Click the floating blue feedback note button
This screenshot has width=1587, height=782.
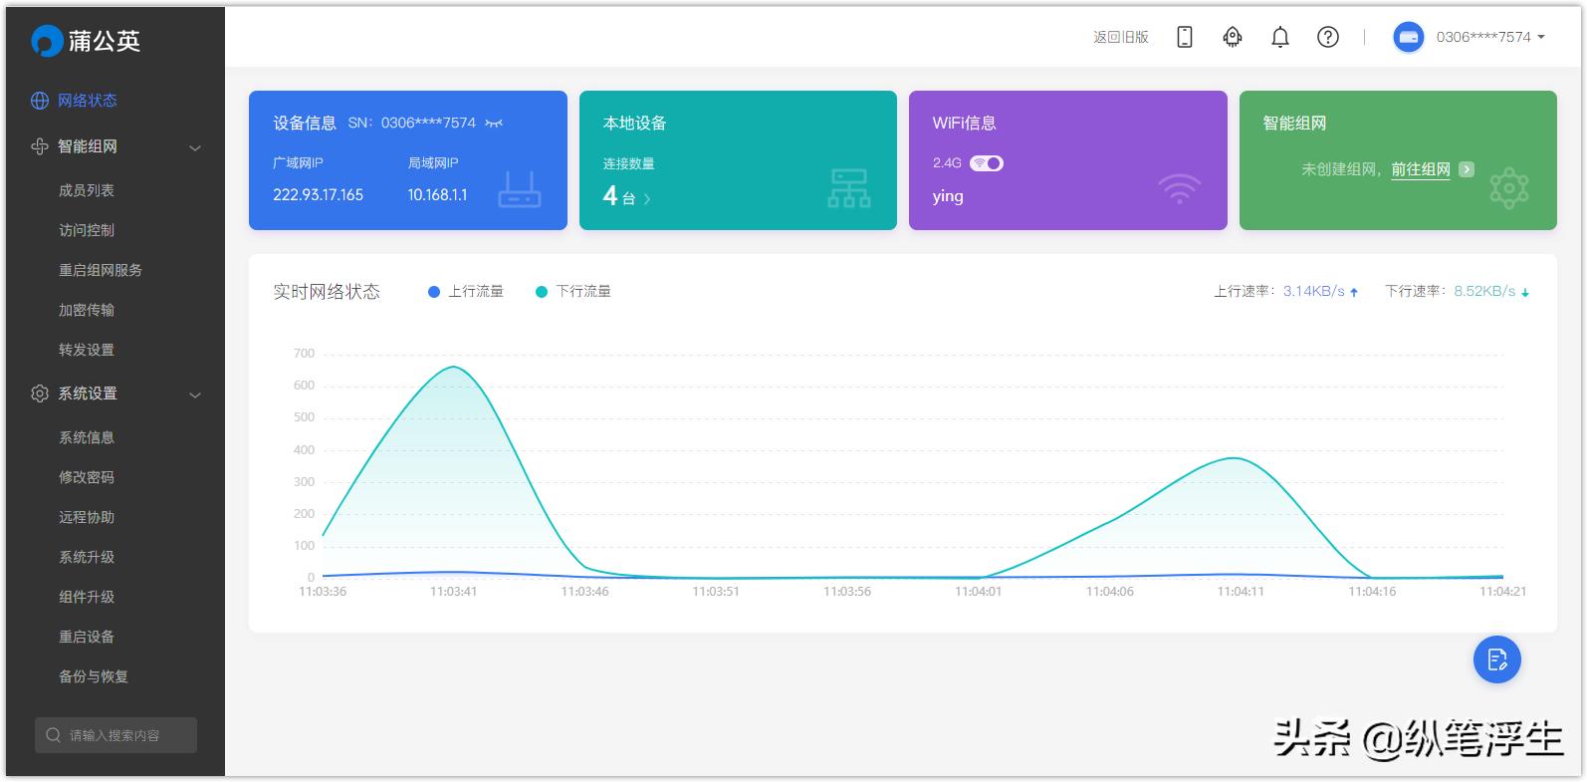tap(1496, 659)
